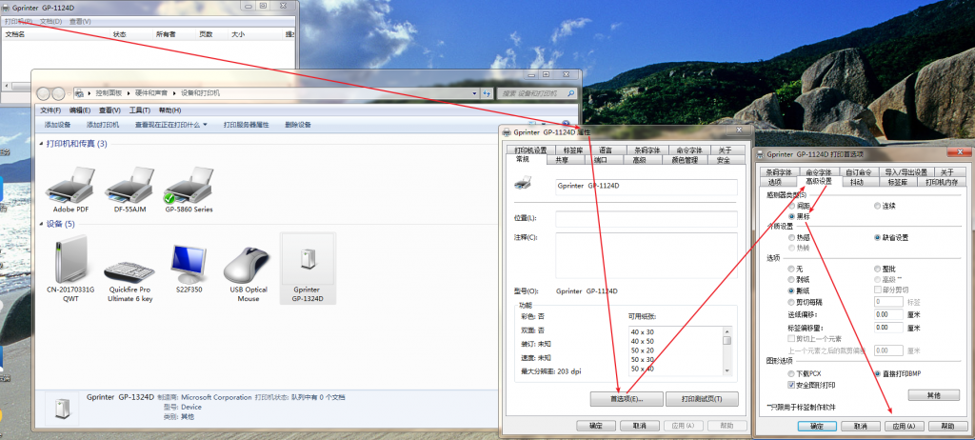The width and height of the screenshot is (975, 440).
Task: Select the 剥纸 peel option radio
Action: pos(791,279)
